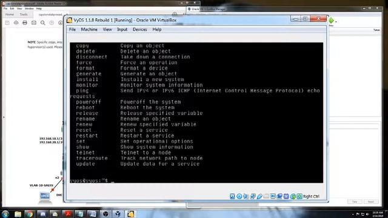Open Help menu in VyOS VirtualBox window
This screenshot has height=218, width=388.
click(x=156, y=30)
